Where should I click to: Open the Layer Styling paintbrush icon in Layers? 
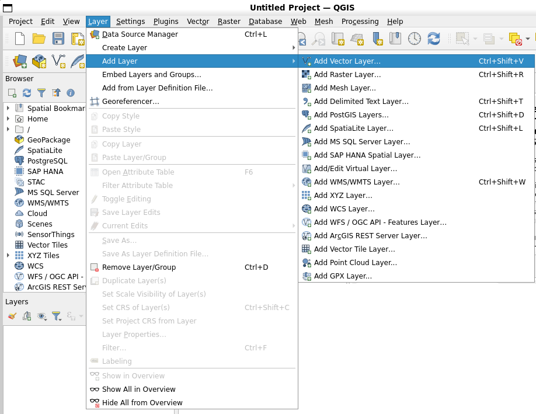coord(12,316)
